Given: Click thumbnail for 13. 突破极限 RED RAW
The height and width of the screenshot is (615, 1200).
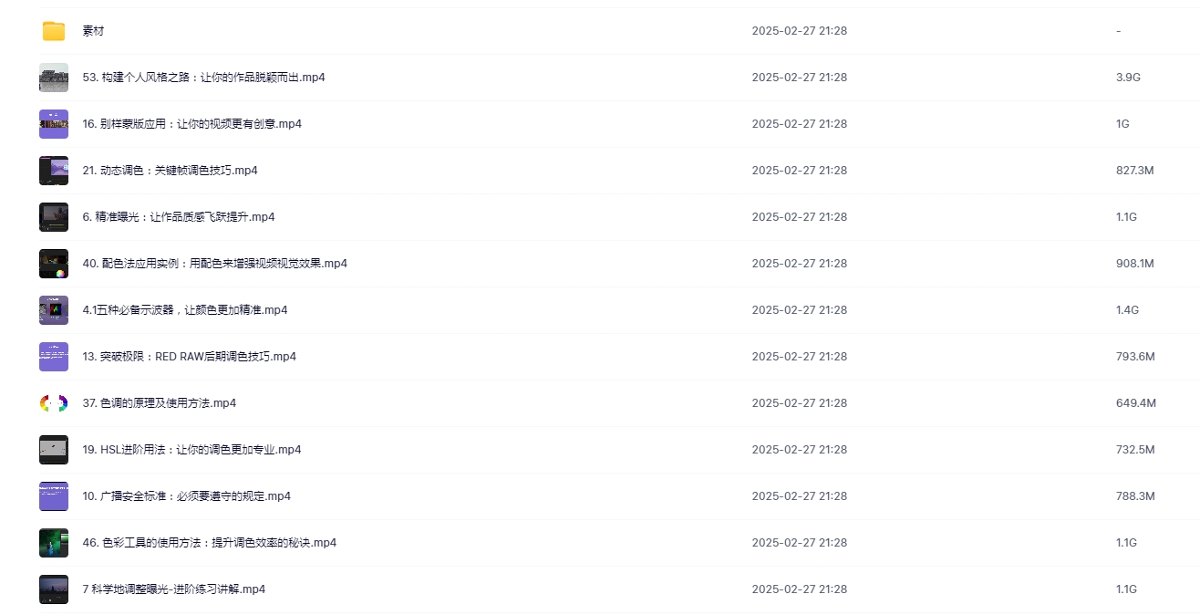Looking at the screenshot, I should tap(54, 357).
